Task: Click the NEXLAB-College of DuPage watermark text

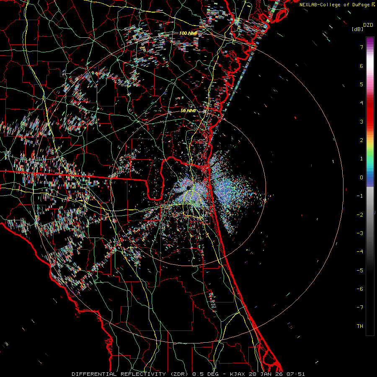Action: [x=334, y=5]
